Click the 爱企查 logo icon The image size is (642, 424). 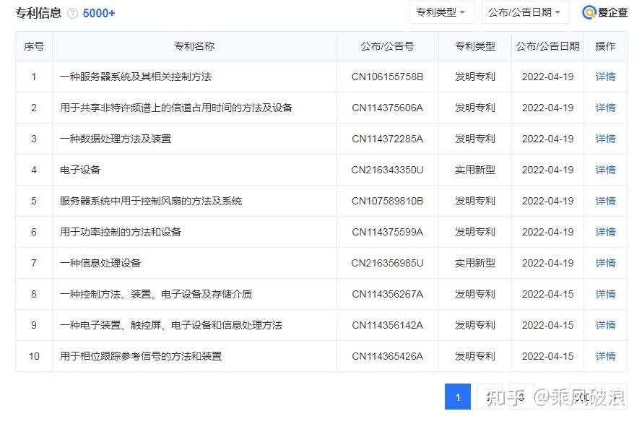click(x=589, y=13)
